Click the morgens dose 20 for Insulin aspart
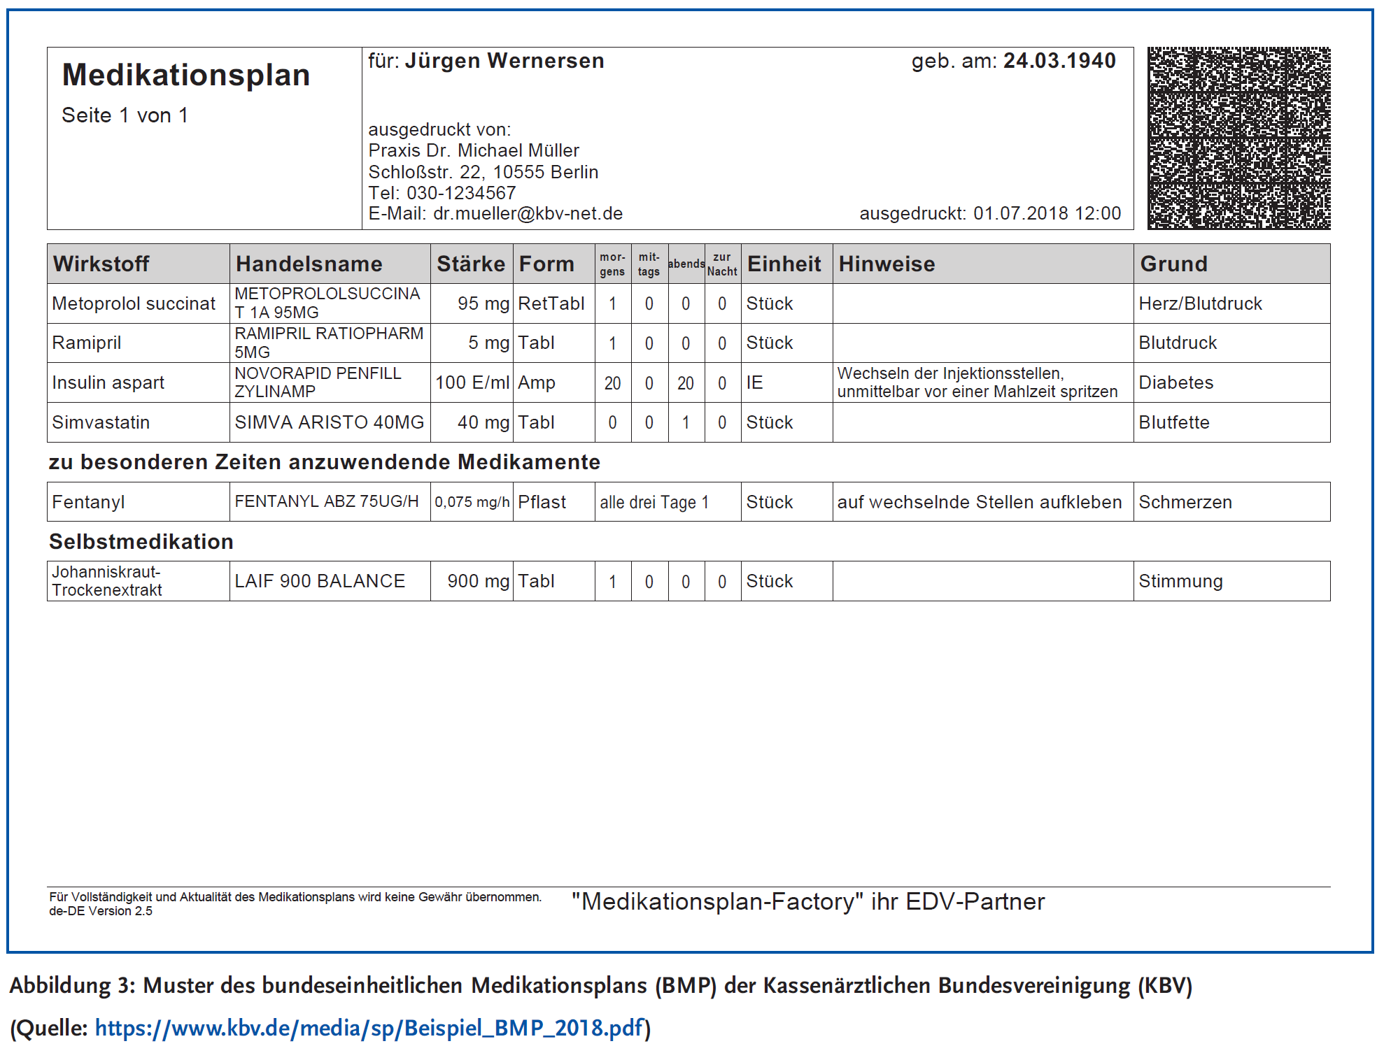The image size is (1384, 1053). pyautogui.click(x=613, y=383)
